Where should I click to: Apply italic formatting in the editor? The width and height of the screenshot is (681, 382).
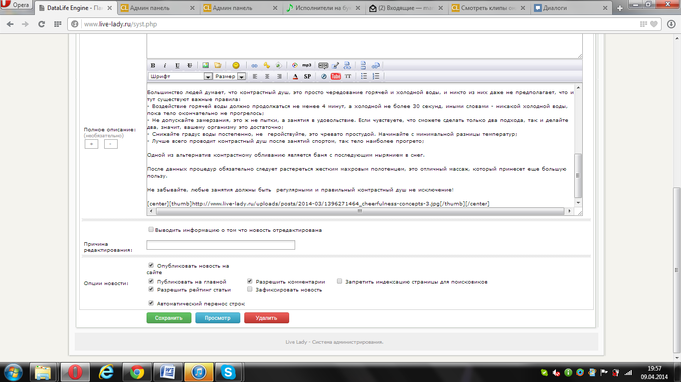point(165,66)
